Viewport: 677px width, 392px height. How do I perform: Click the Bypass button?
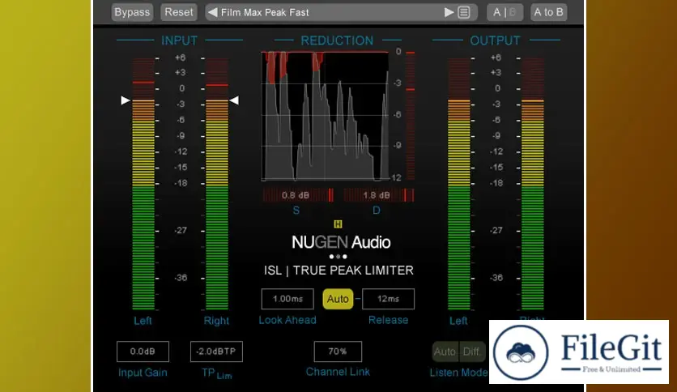point(132,12)
